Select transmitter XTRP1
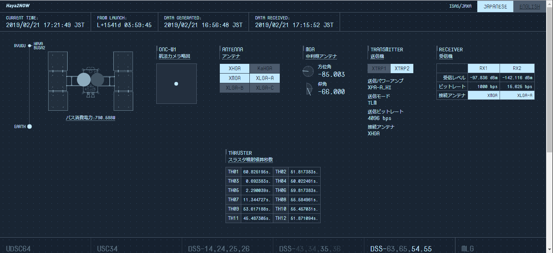The height and width of the screenshot is (253, 553). point(379,68)
